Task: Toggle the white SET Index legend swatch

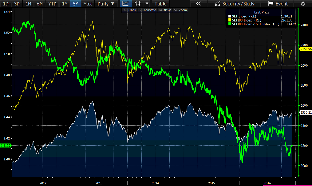Action: pyautogui.click(x=230, y=16)
